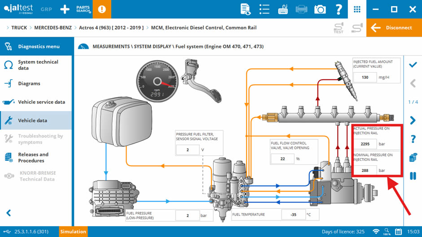Open System technical data
Viewport: 422px width, 237px height.
tap(36, 65)
